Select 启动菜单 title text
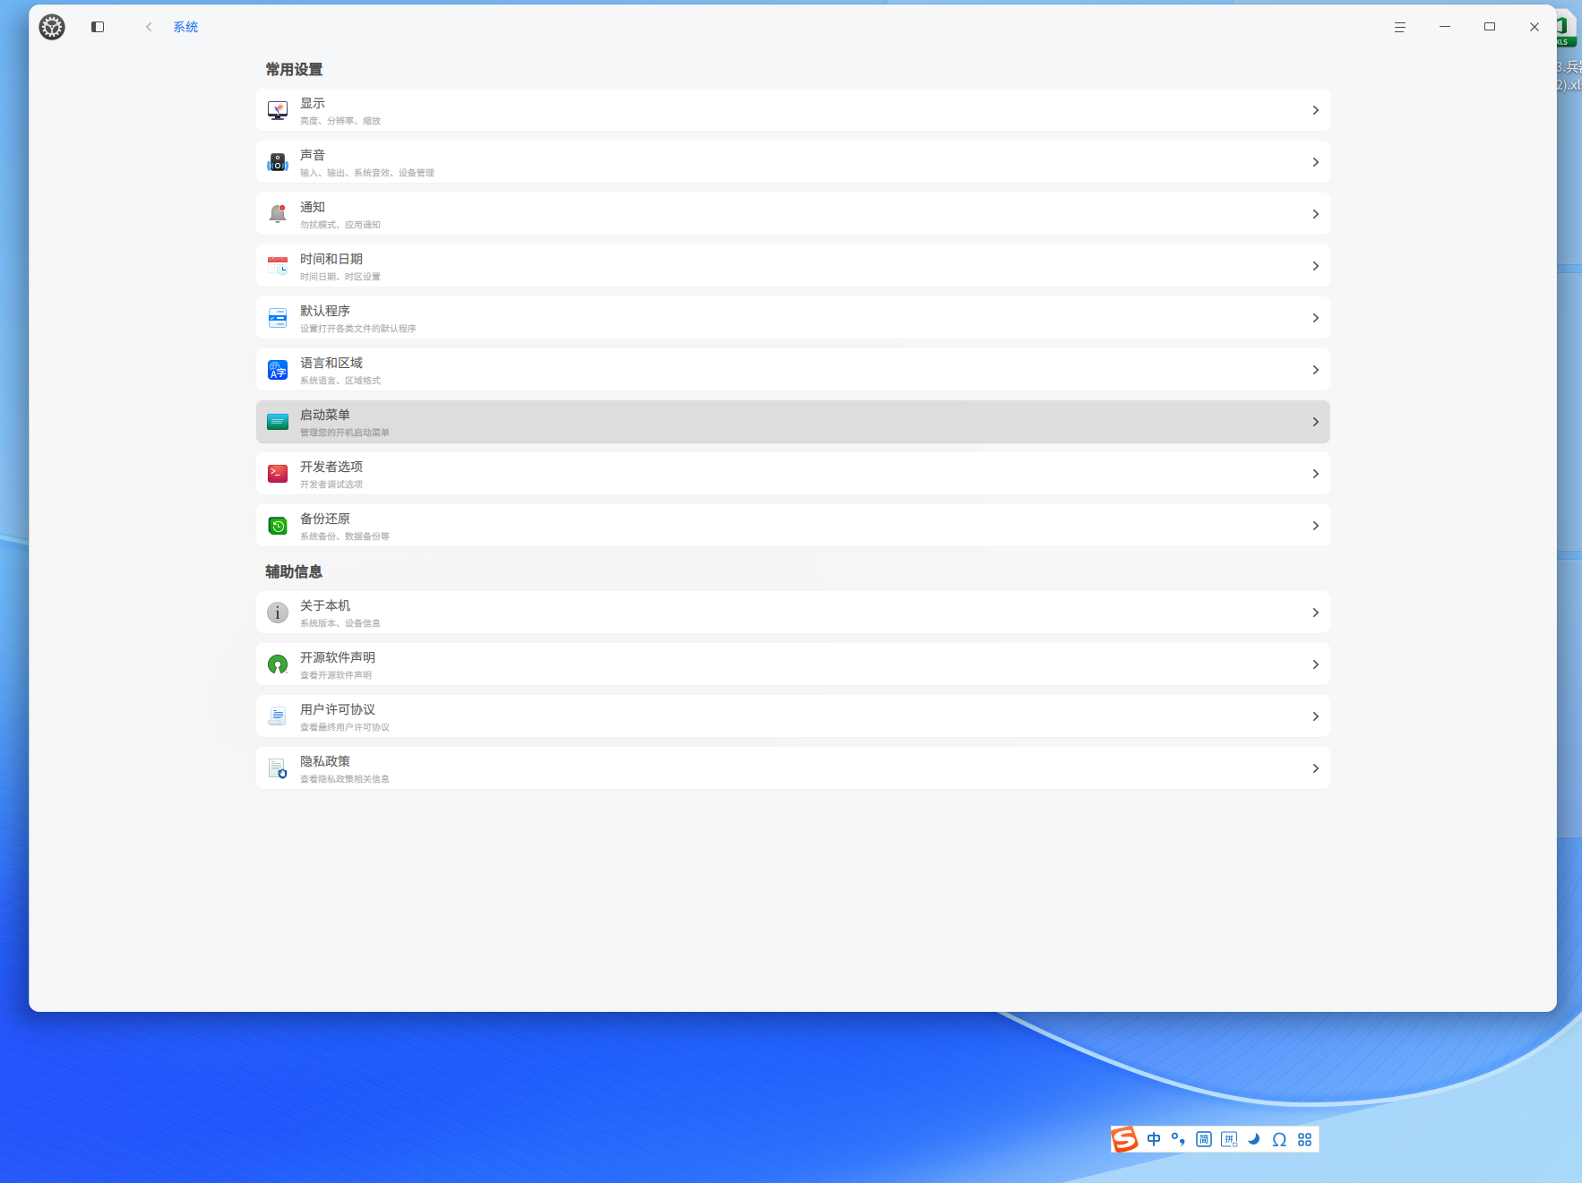This screenshot has height=1183, width=1582. coord(325,415)
